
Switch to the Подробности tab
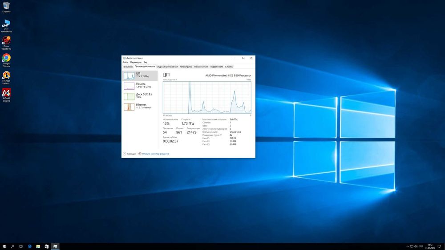tap(216, 67)
